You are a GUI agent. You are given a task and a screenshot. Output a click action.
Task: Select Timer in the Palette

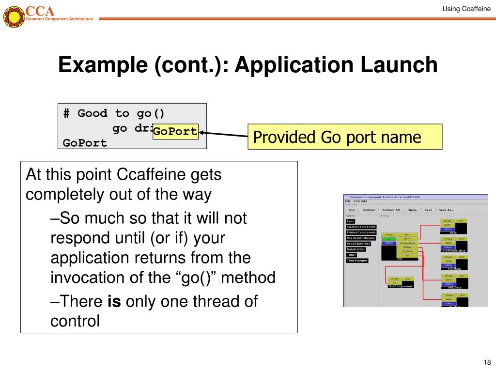[x=351, y=255]
